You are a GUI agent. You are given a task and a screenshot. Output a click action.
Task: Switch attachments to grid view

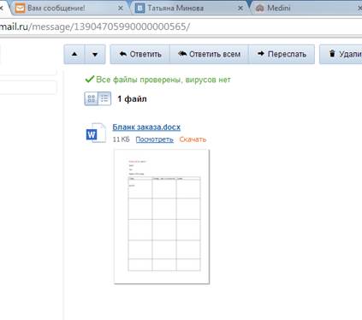pyautogui.click(x=92, y=98)
